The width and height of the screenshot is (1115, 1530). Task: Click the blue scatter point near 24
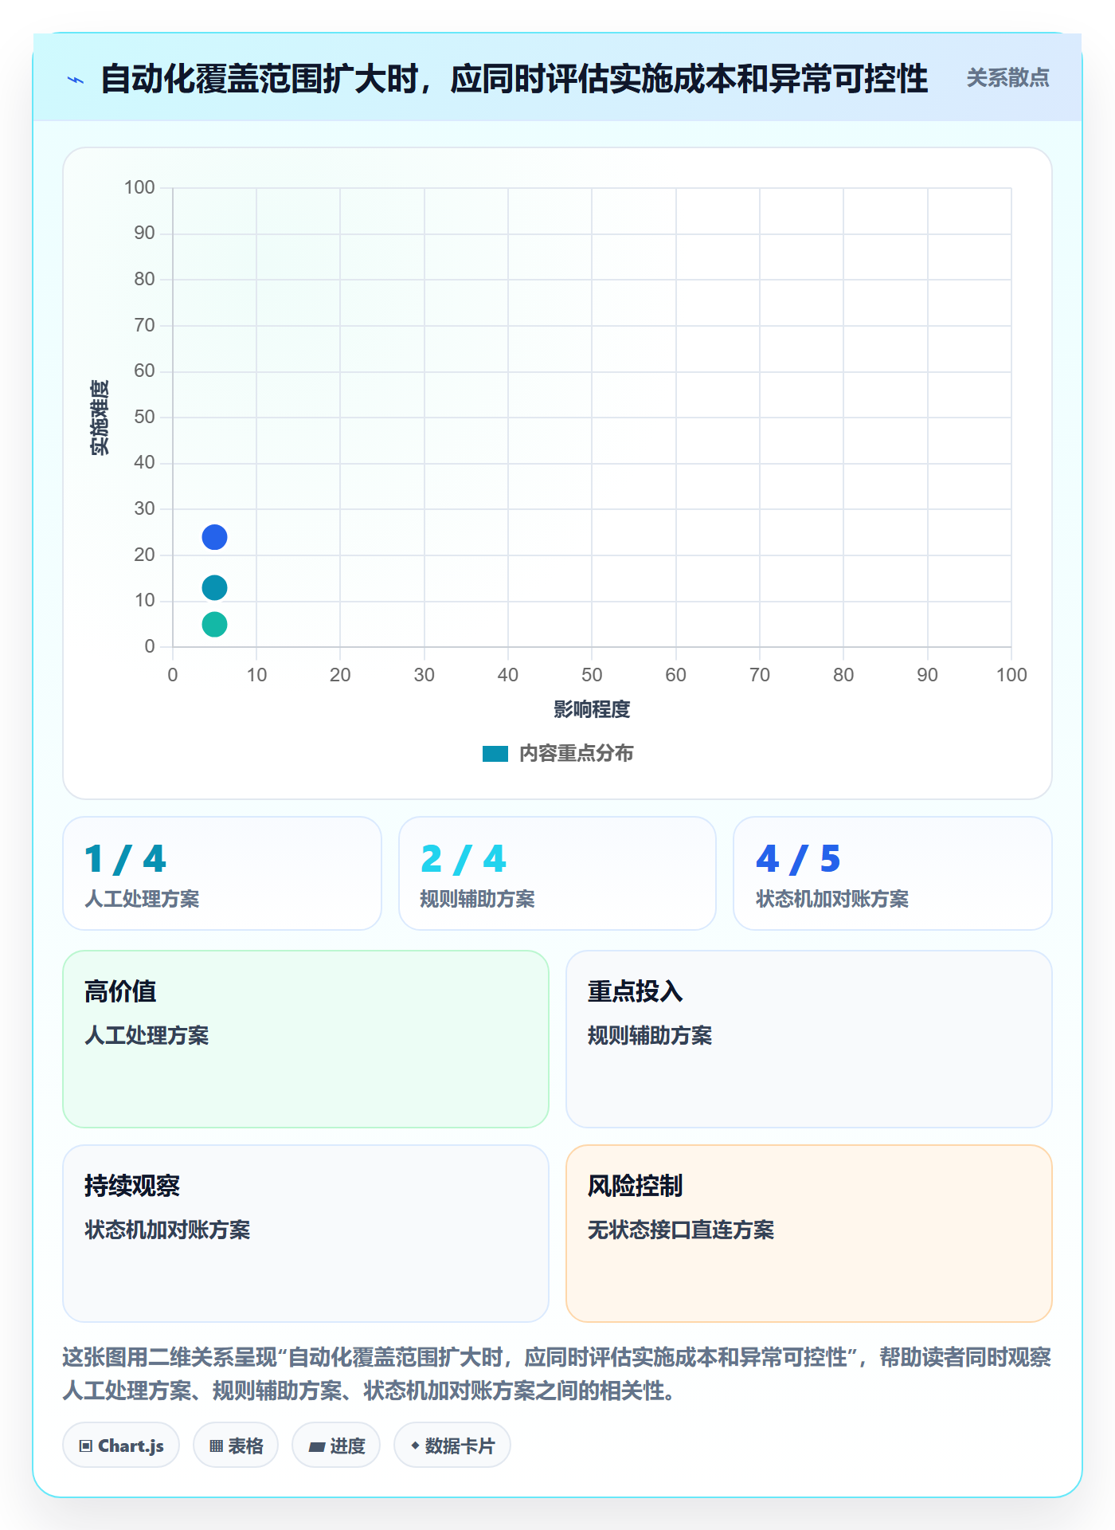(x=214, y=537)
